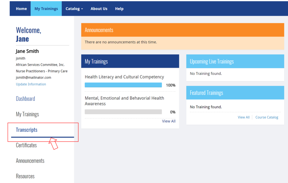288x183 pixels.
Task: Click the My Trainings panel header
Action: click(x=130, y=61)
